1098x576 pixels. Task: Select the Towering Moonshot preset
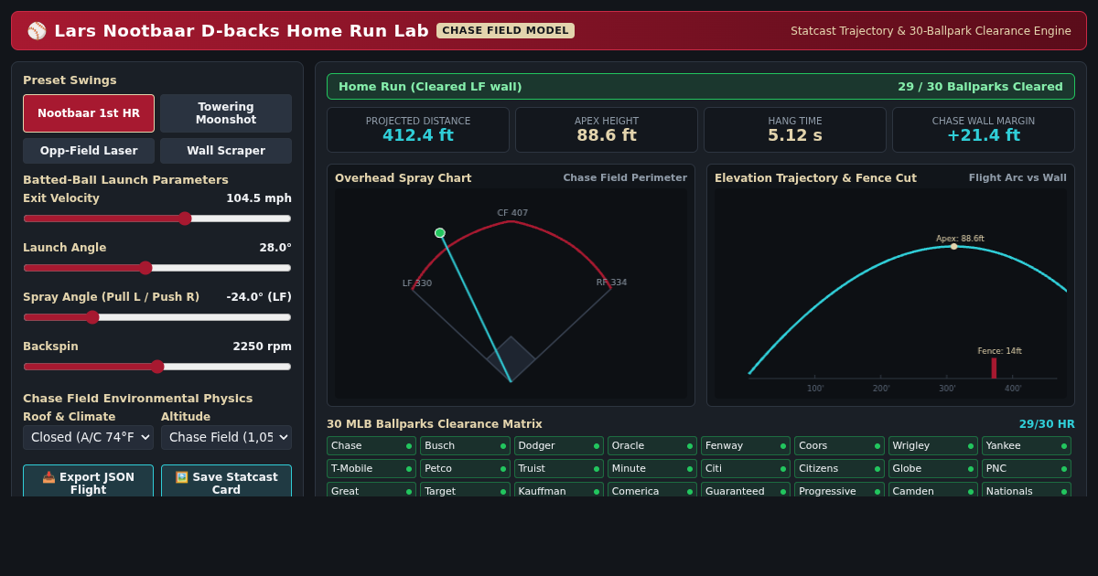(x=226, y=113)
